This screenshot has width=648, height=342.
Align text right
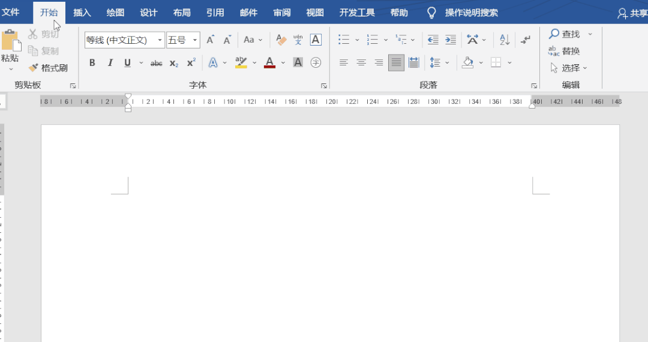(x=379, y=63)
